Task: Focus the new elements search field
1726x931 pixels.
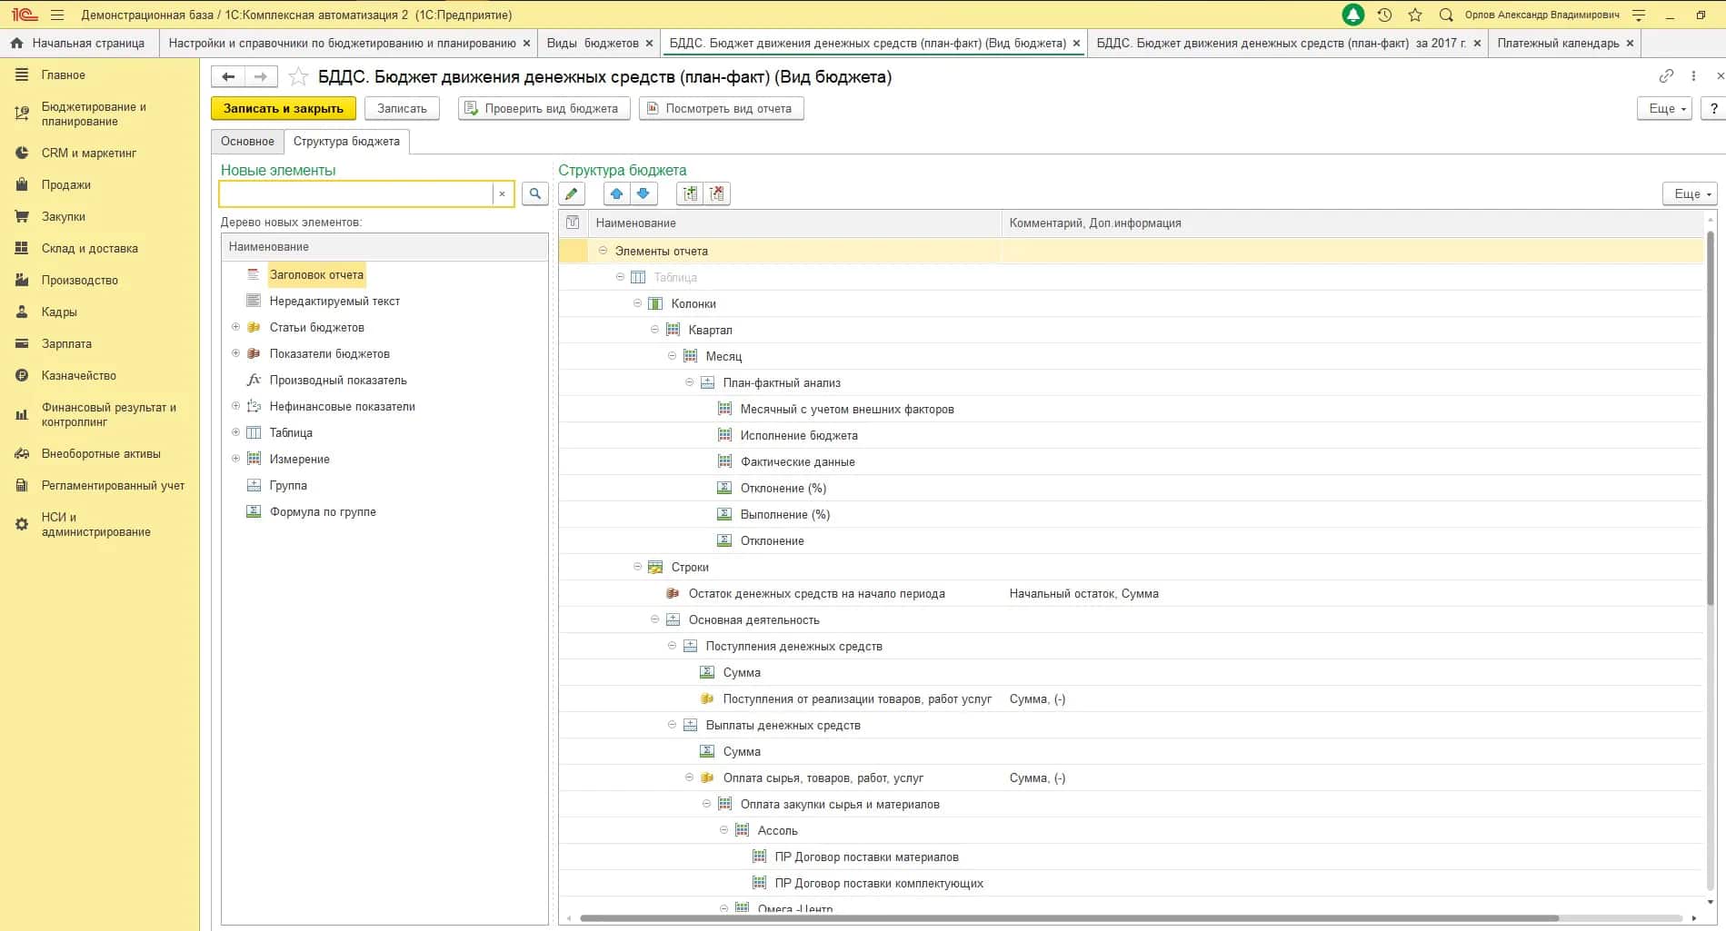Action: pyautogui.click(x=357, y=193)
